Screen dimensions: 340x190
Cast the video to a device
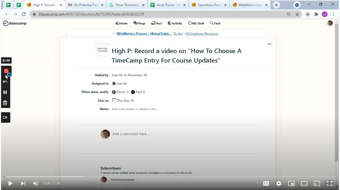pyautogui.click(x=317, y=183)
